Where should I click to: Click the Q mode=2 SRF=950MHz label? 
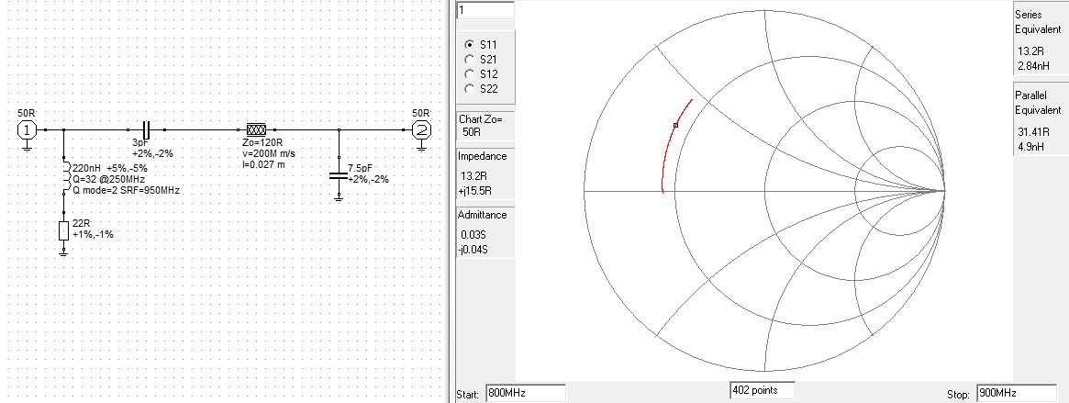[126, 191]
